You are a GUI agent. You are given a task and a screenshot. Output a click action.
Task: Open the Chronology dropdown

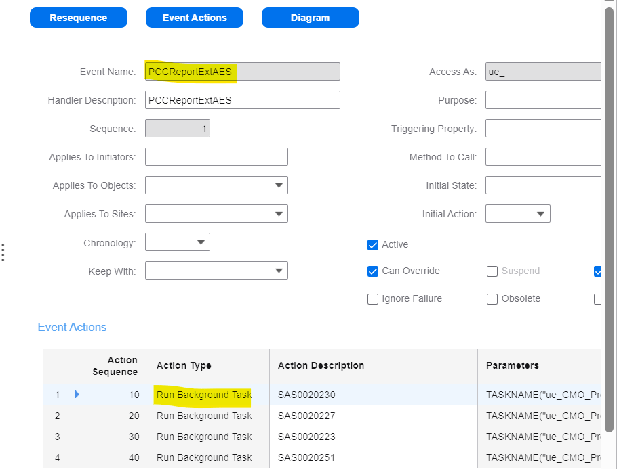[x=178, y=242]
